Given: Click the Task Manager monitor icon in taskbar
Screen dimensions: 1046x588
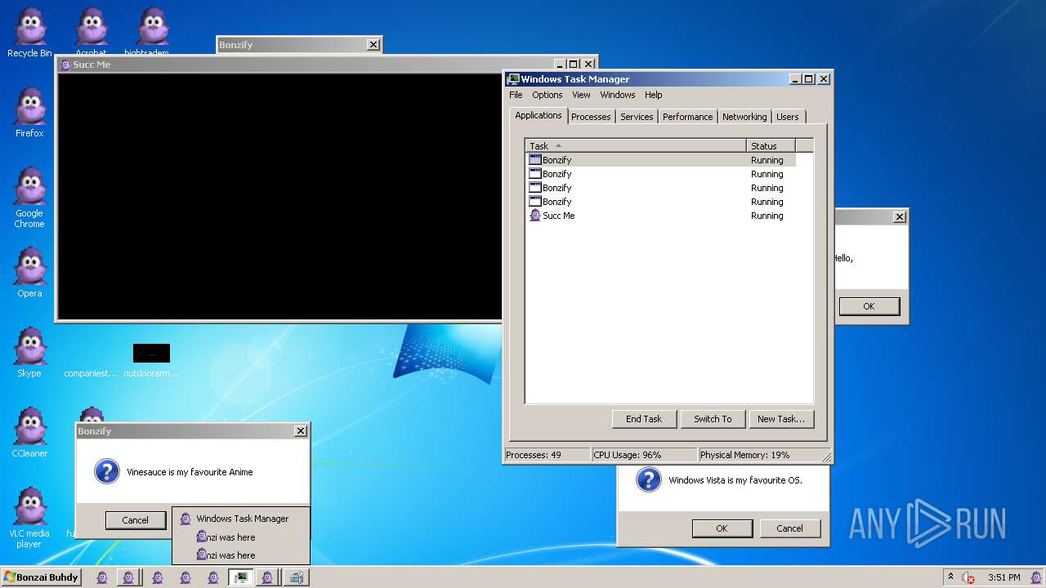Looking at the screenshot, I should [x=240, y=577].
